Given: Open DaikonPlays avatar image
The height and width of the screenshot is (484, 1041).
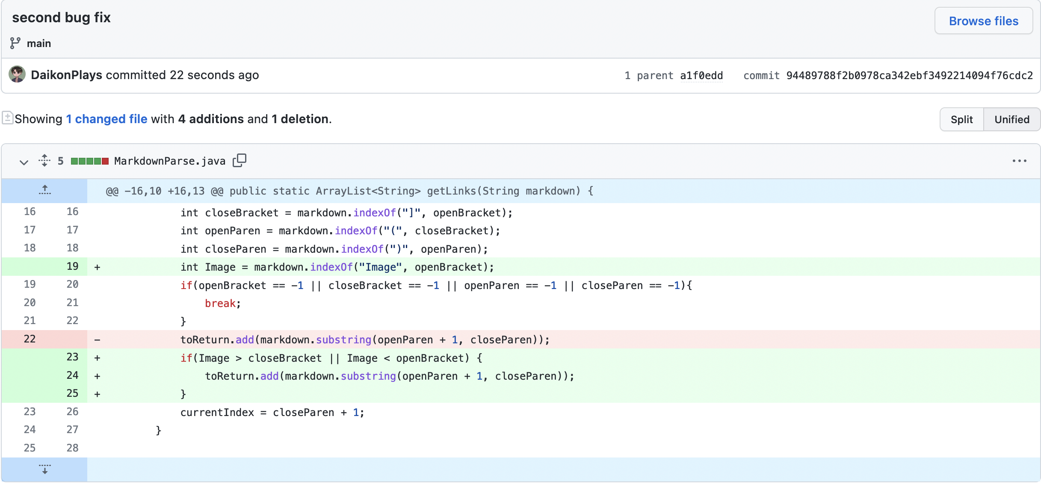Looking at the screenshot, I should (17, 74).
